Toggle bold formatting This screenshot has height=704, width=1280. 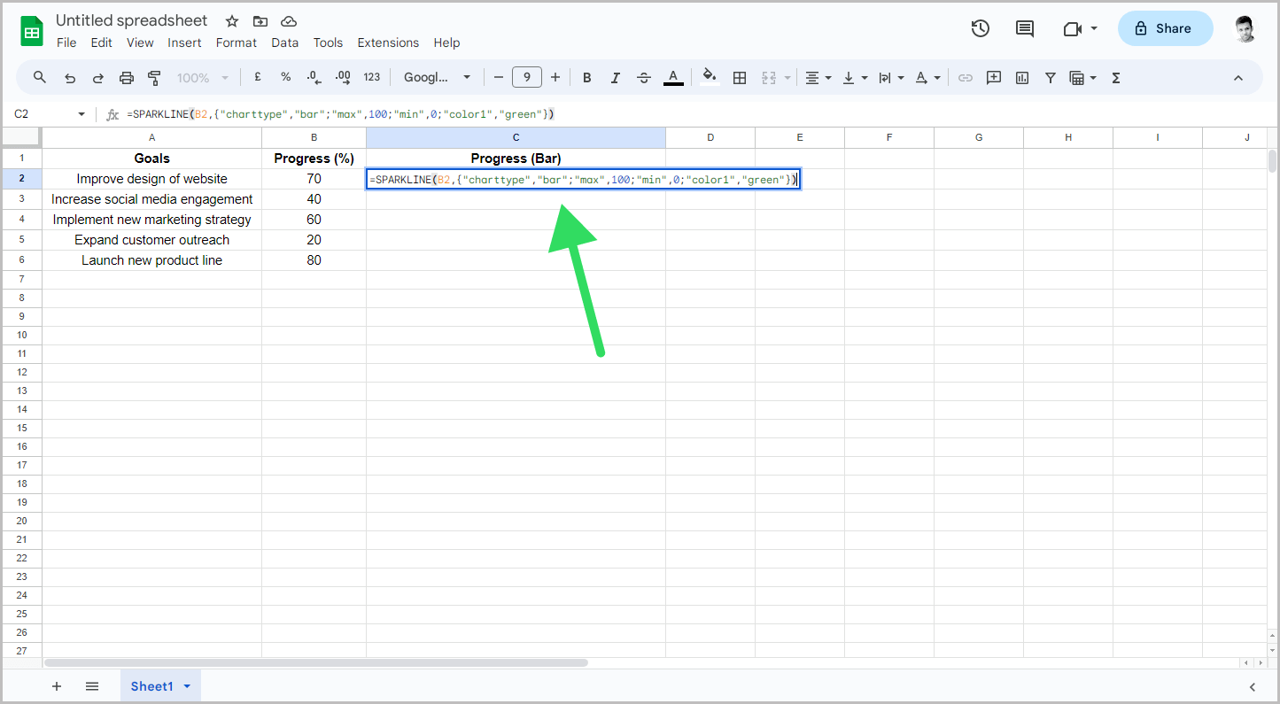pyautogui.click(x=586, y=77)
